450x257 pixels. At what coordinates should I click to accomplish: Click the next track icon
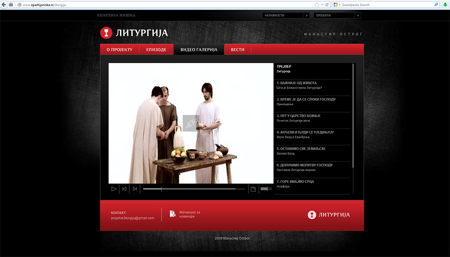pyautogui.click(x=135, y=189)
